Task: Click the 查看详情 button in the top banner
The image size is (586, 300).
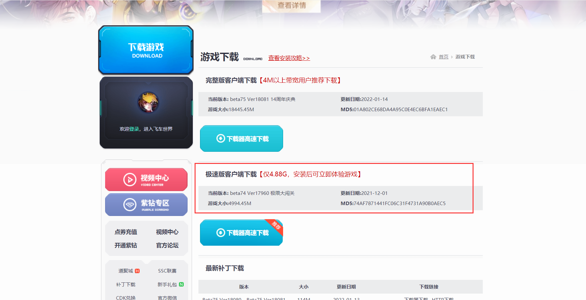Action: [x=290, y=5]
